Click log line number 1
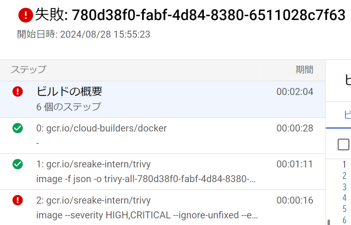 pos(344,165)
